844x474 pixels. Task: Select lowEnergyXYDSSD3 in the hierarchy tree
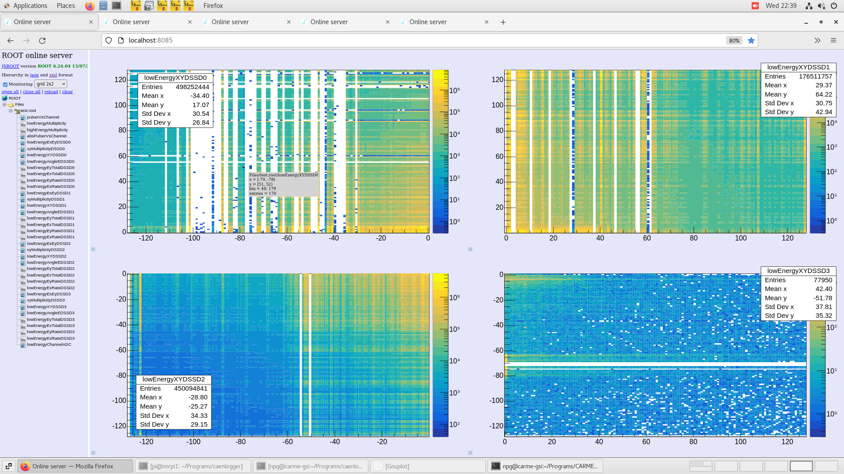click(46, 307)
